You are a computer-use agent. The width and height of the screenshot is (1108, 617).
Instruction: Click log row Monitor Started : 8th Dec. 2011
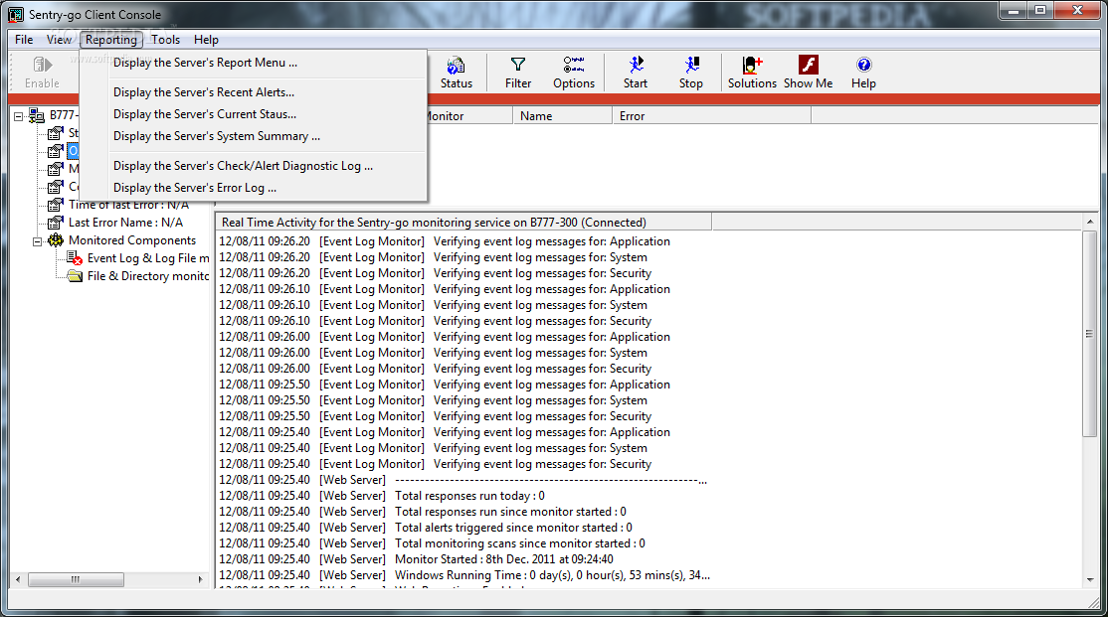[x=416, y=559]
